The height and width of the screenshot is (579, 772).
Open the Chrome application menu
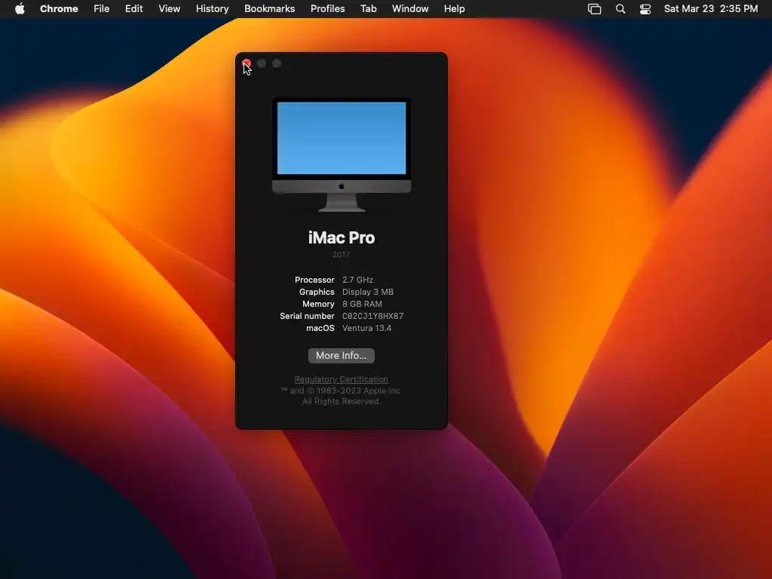tap(59, 9)
